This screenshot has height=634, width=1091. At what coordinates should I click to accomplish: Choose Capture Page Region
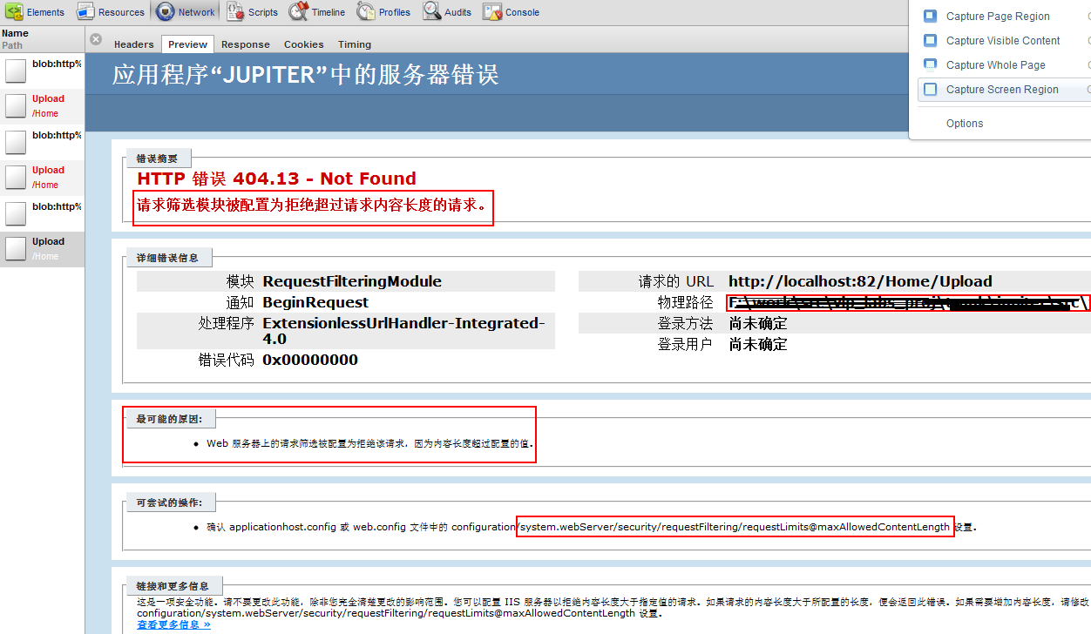pos(998,17)
